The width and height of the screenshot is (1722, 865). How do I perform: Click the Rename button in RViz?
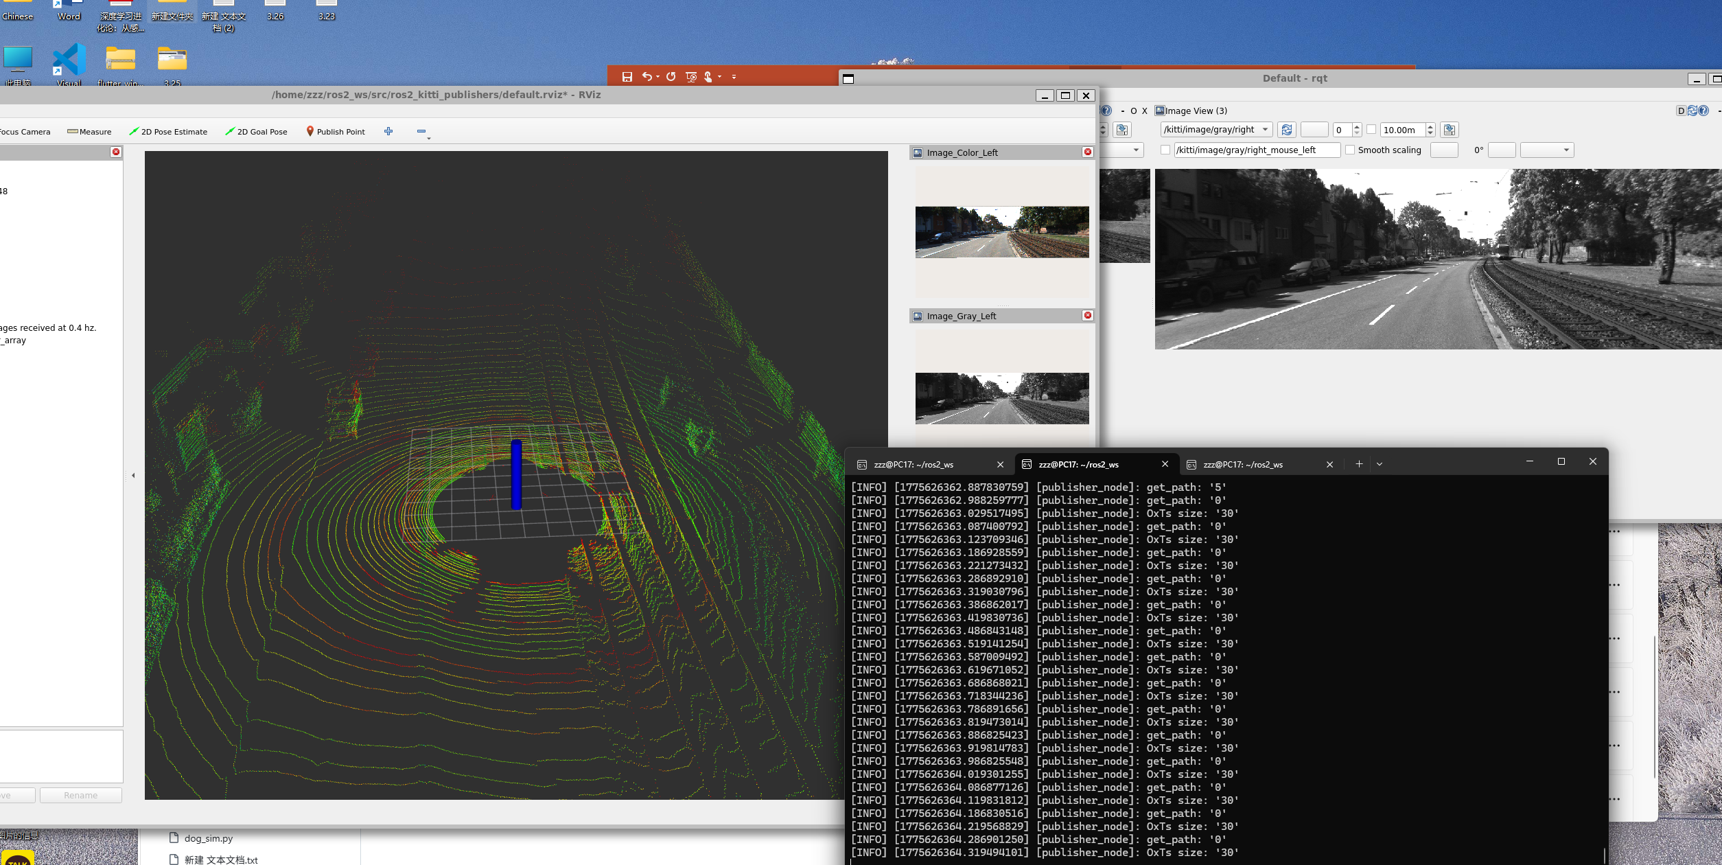click(81, 795)
